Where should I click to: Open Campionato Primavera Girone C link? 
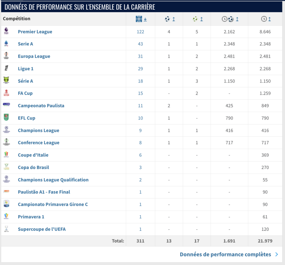pyautogui.click(x=53, y=205)
